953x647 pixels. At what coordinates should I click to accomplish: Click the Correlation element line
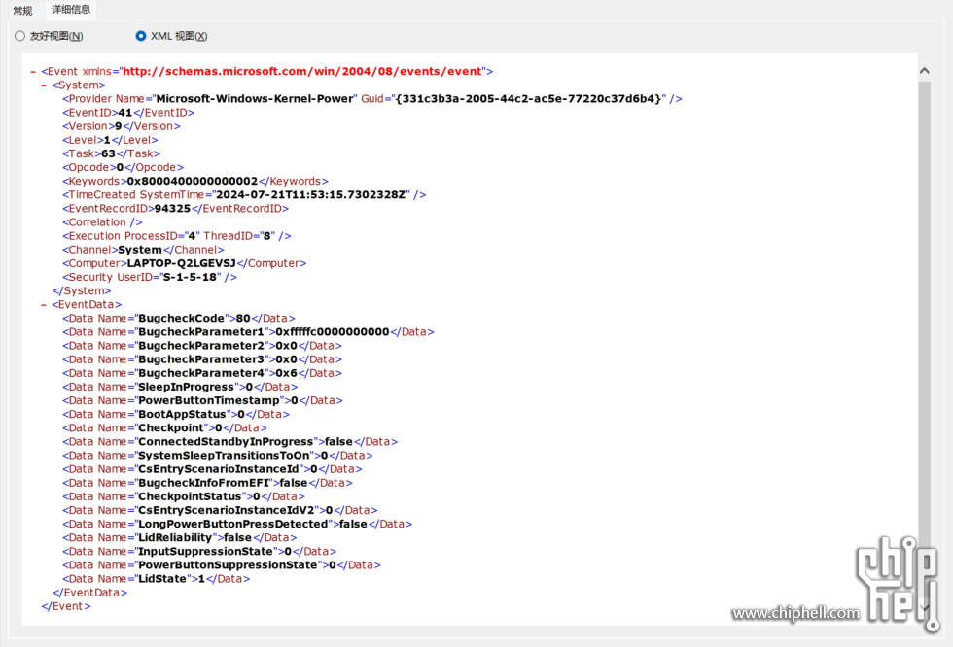102,222
